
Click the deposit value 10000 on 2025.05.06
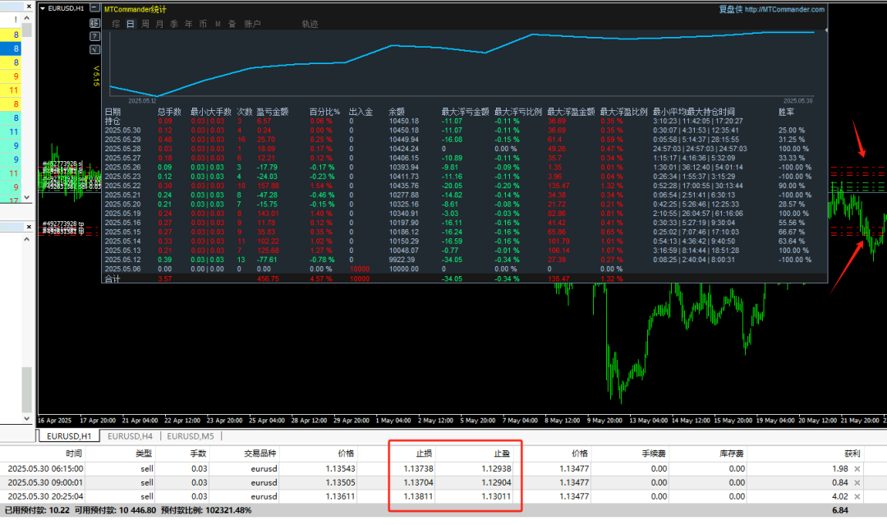[360, 269]
